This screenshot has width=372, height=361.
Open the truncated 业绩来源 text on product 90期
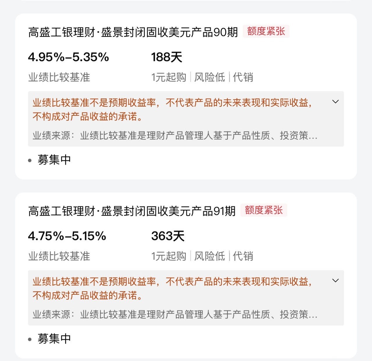coord(174,135)
